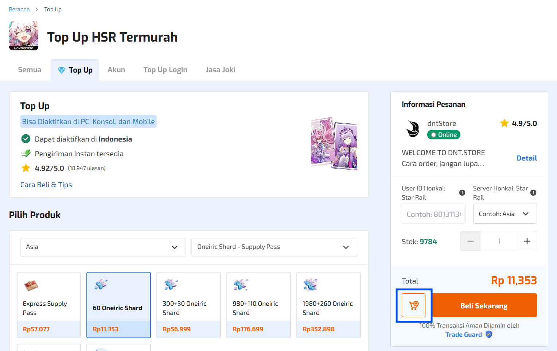Image resolution: width=557 pixels, height=351 pixels.
Task: Choose the 980+110 Oneiric Shard option
Action: tap(258, 305)
